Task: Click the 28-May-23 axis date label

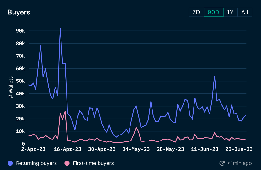Action: click(x=170, y=149)
